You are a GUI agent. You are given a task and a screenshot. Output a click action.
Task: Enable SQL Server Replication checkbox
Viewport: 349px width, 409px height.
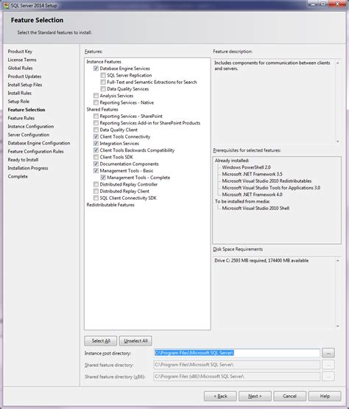pyautogui.click(x=103, y=75)
